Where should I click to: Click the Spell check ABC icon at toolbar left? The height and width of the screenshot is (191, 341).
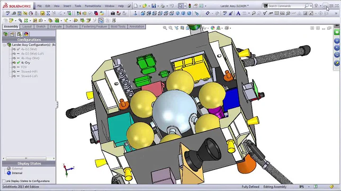tap(8, 13)
